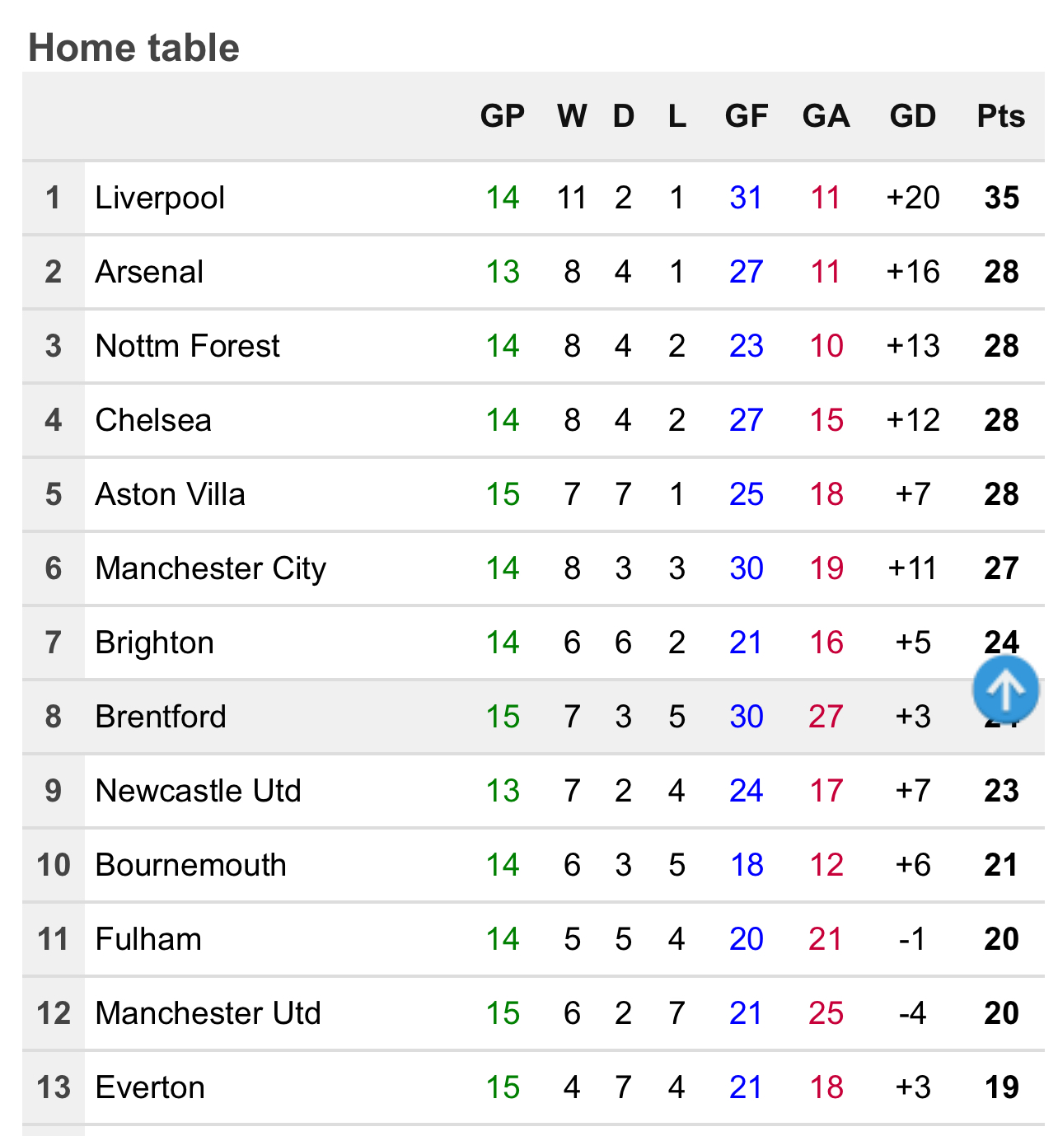
Task: Open the Bournemouth team page
Action: pos(191,865)
